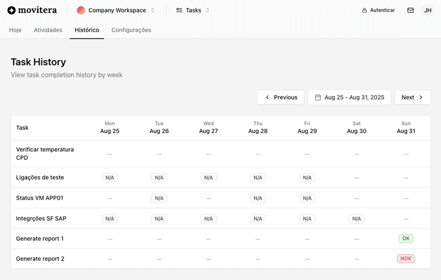The height and width of the screenshot is (280, 441).
Task: Click the Previous week button
Action: pyautogui.click(x=281, y=97)
